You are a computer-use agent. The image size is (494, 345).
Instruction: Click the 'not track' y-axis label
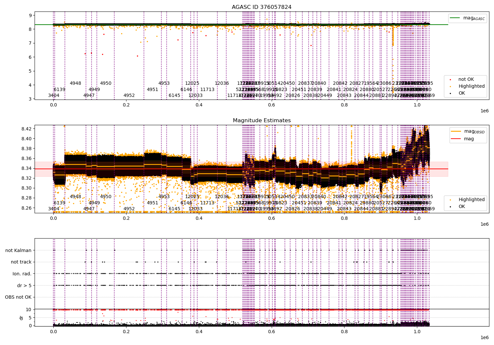coord(21,262)
